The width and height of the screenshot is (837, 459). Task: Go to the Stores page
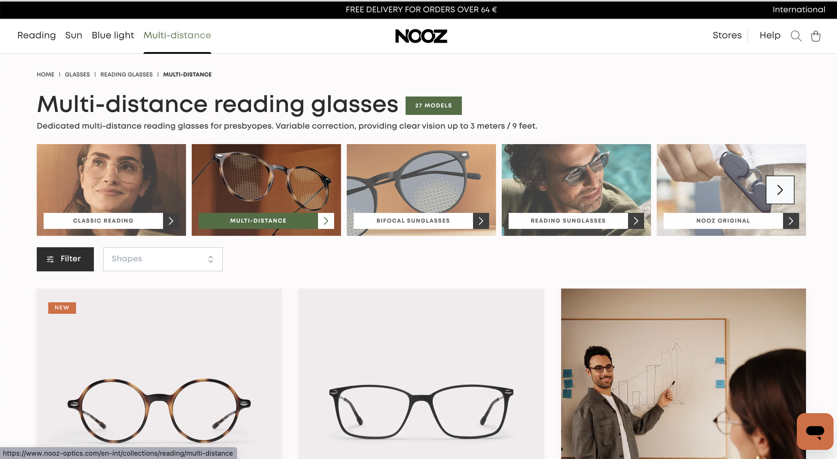(727, 35)
